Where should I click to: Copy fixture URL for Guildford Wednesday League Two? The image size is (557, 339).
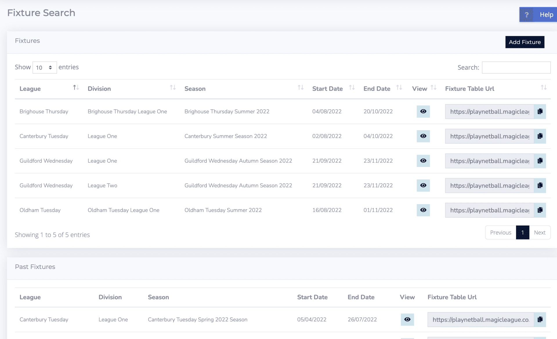coord(540,185)
